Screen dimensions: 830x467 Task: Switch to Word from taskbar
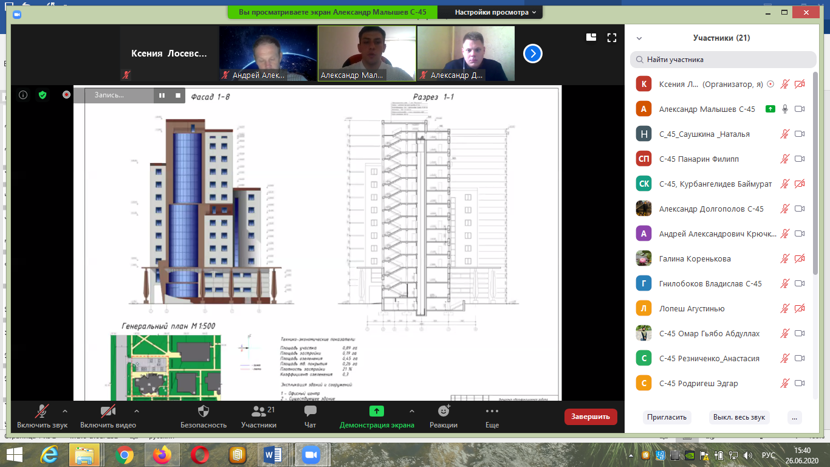pos(273,455)
